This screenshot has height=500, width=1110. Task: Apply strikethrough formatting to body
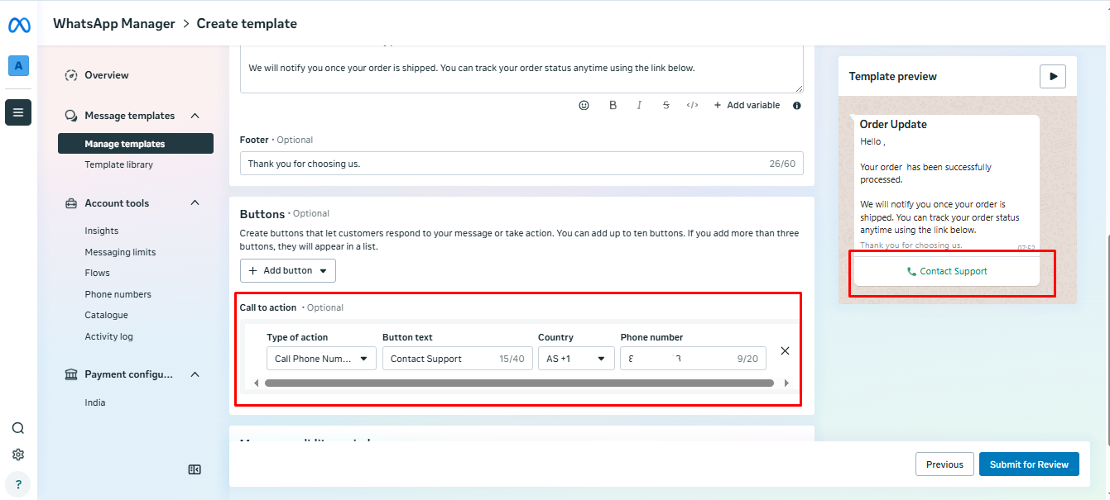pyautogui.click(x=666, y=105)
